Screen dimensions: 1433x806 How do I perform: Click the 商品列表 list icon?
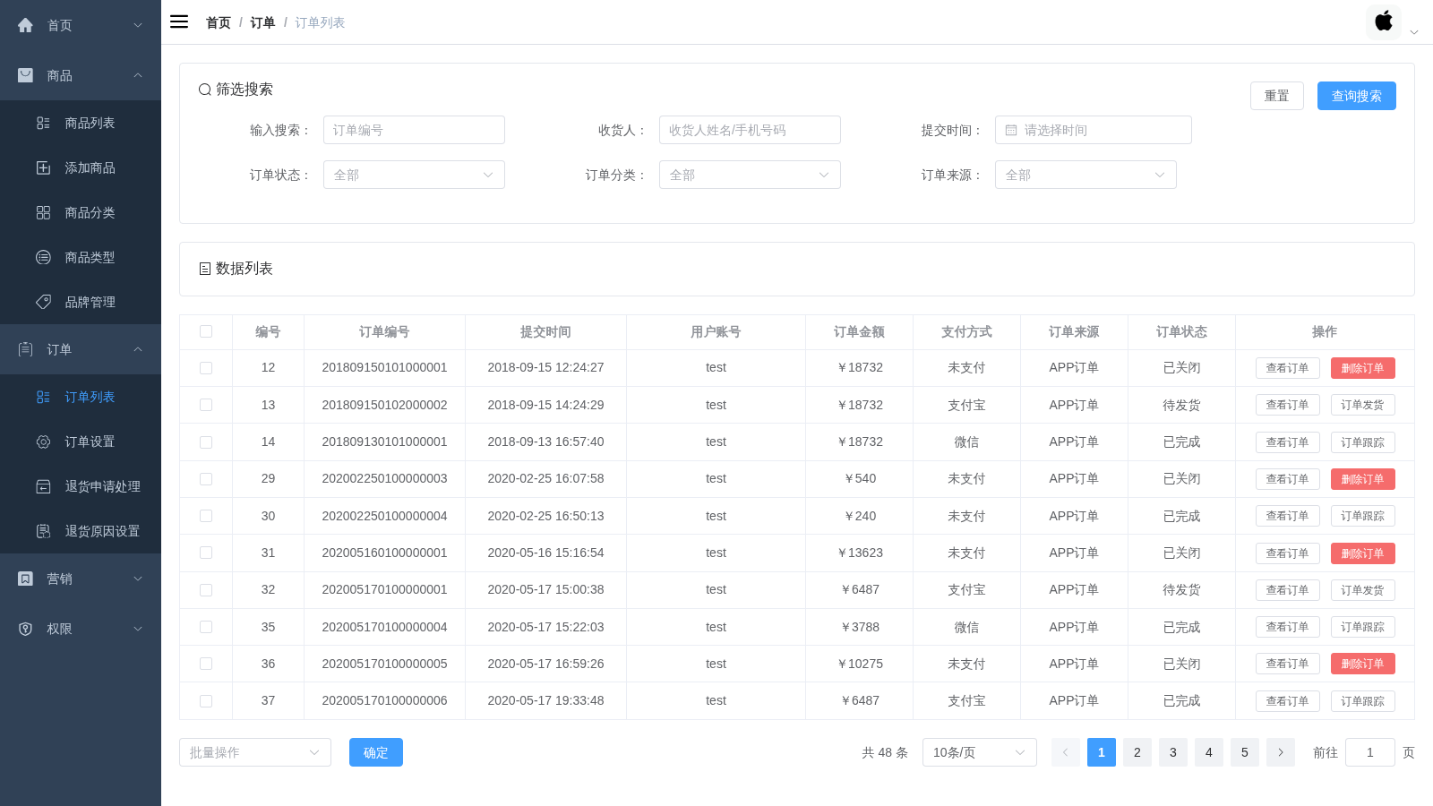pos(43,123)
